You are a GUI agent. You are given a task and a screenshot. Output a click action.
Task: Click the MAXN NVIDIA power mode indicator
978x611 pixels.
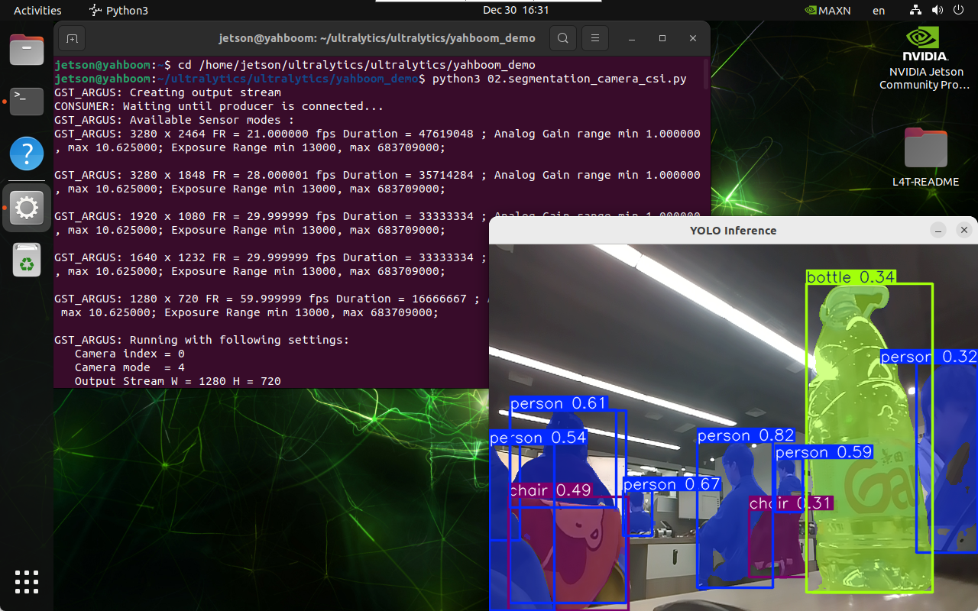(828, 11)
